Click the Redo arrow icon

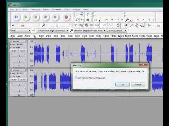point(110,25)
